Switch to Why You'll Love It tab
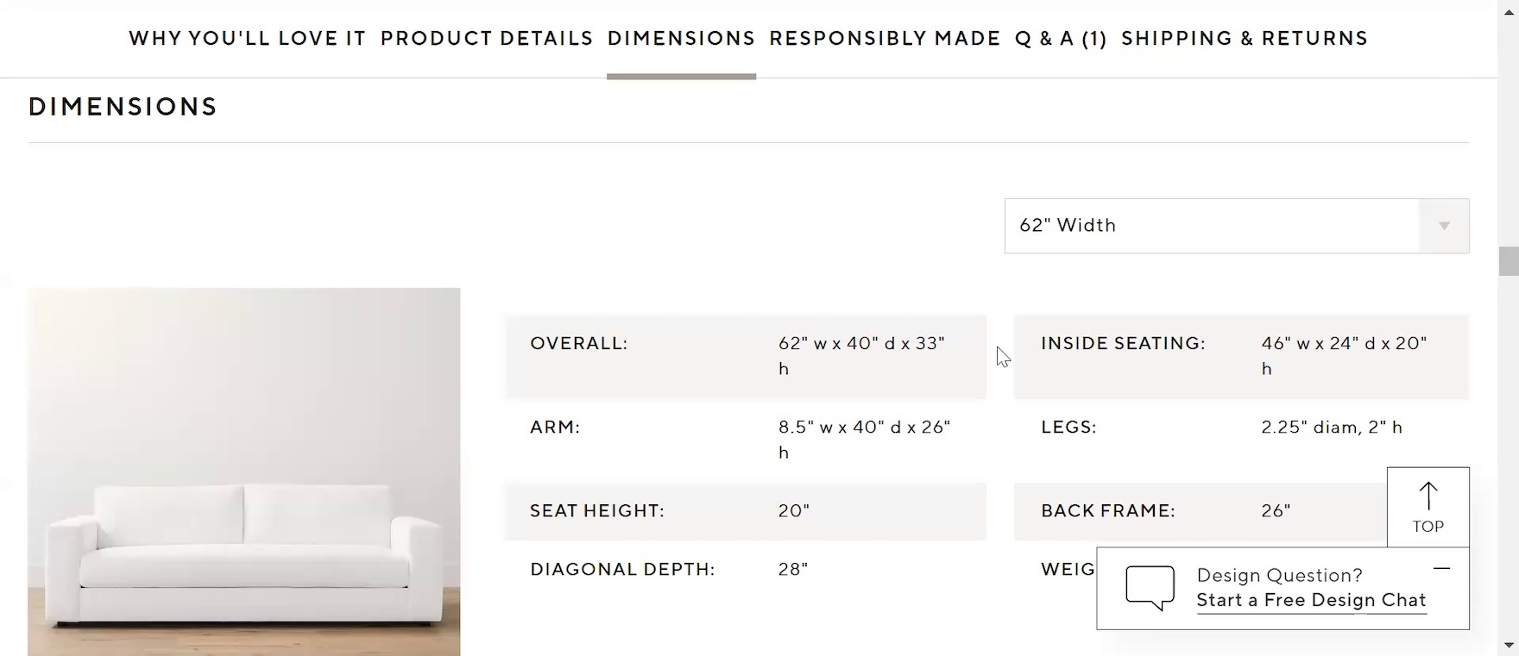 point(248,39)
